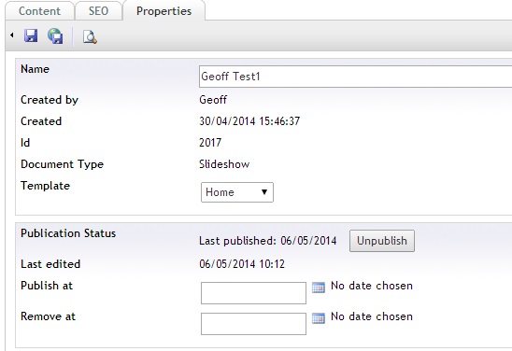Select the Properties tab
Image resolution: width=512 pixels, height=351 pixels.
coord(164,11)
